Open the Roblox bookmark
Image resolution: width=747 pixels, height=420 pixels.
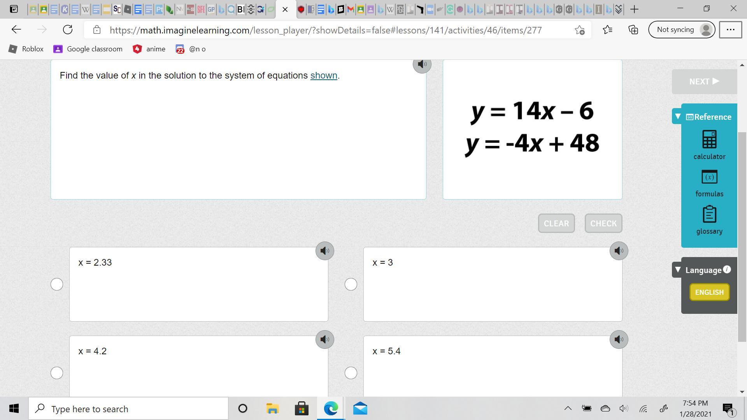pyautogui.click(x=26, y=49)
